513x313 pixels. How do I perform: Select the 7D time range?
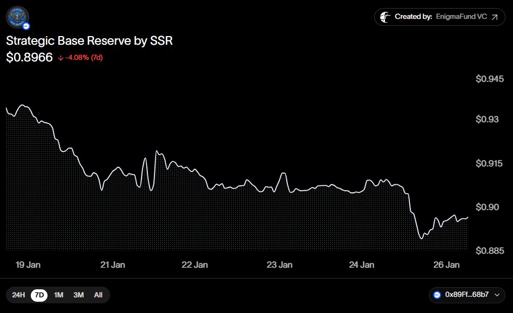pyautogui.click(x=39, y=295)
